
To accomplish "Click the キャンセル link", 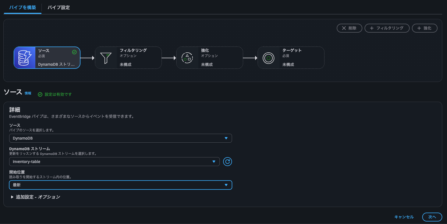I will [404, 217].
